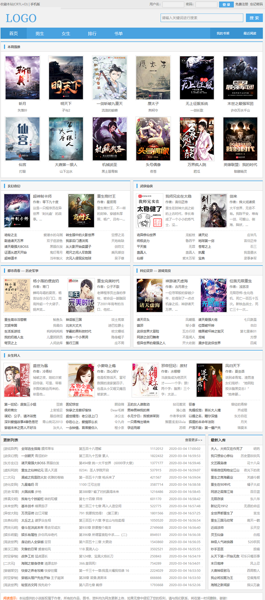Open the 赝太子 book cover

[x=153, y=78]
